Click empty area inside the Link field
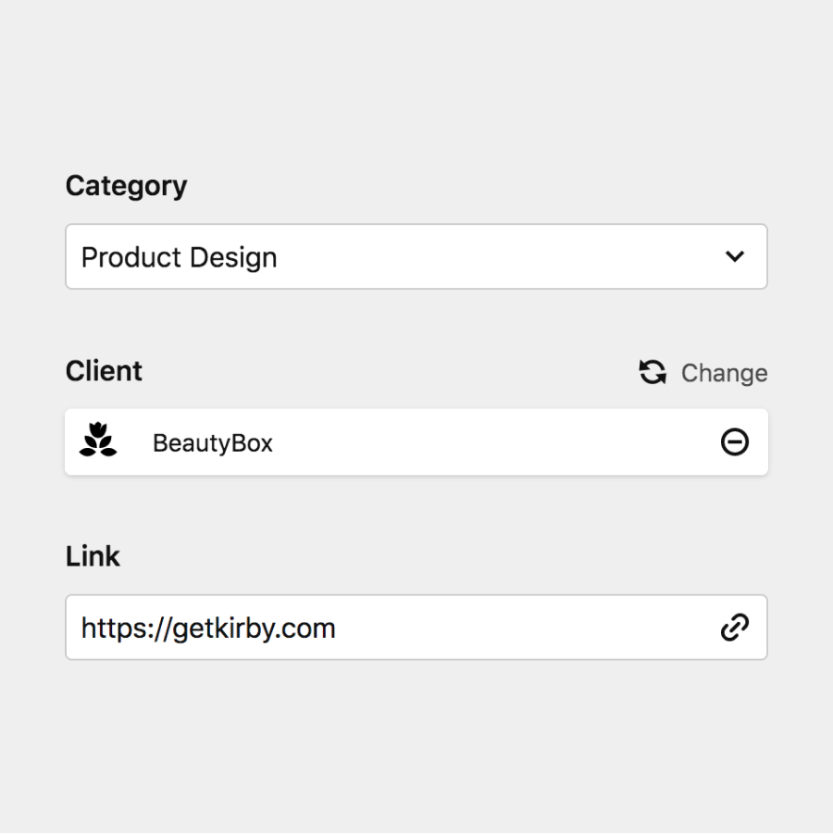 (x=527, y=628)
